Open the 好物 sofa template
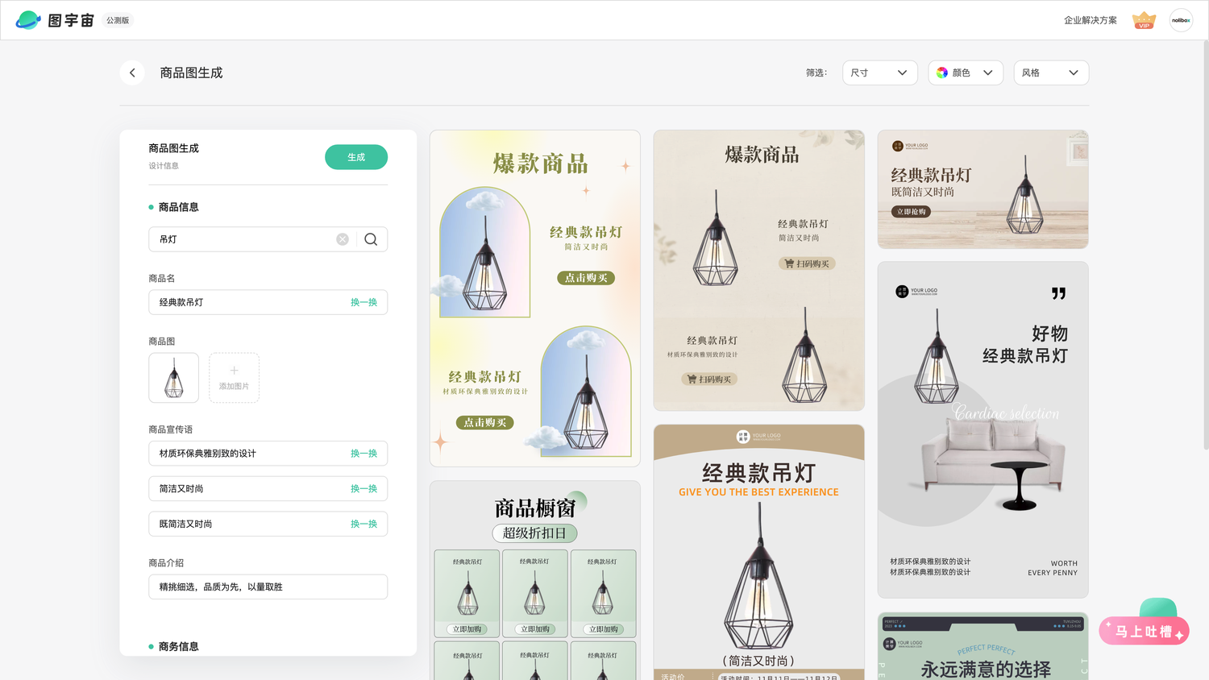 [983, 429]
